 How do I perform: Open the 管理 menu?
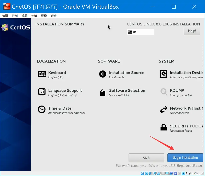click(5, 16)
